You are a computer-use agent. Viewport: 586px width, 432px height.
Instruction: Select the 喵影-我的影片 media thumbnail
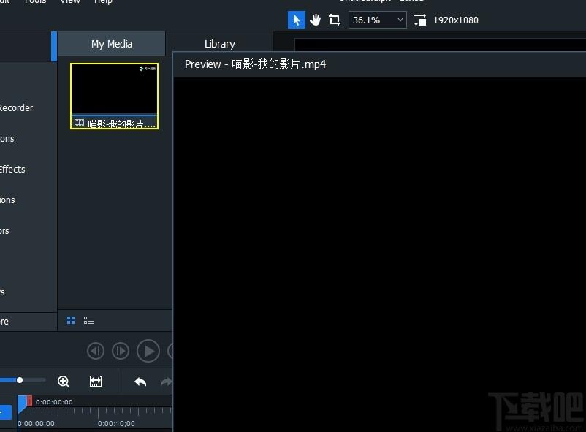pyautogui.click(x=115, y=96)
